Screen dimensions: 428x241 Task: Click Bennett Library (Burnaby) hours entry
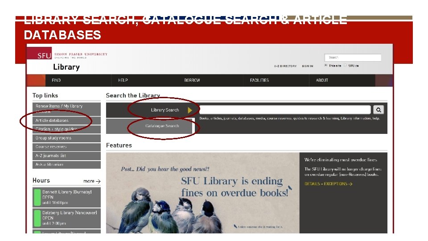coord(66,197)
